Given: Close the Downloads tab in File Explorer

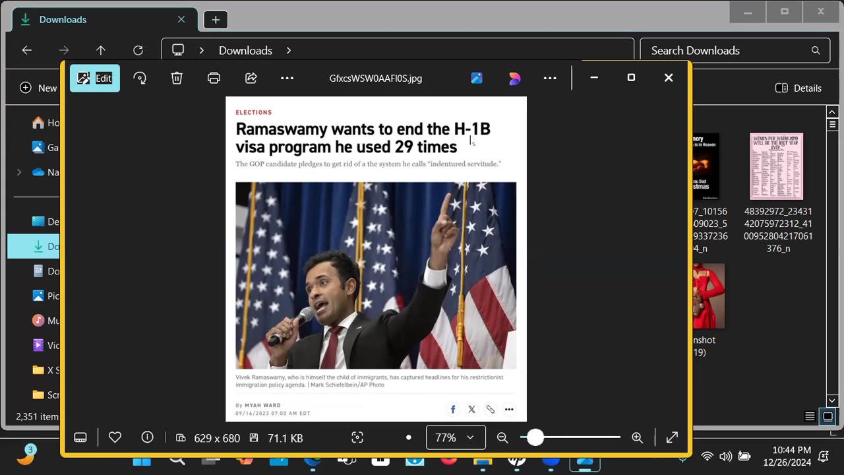Looking at the screenshot, I should [x=181, y=20].
